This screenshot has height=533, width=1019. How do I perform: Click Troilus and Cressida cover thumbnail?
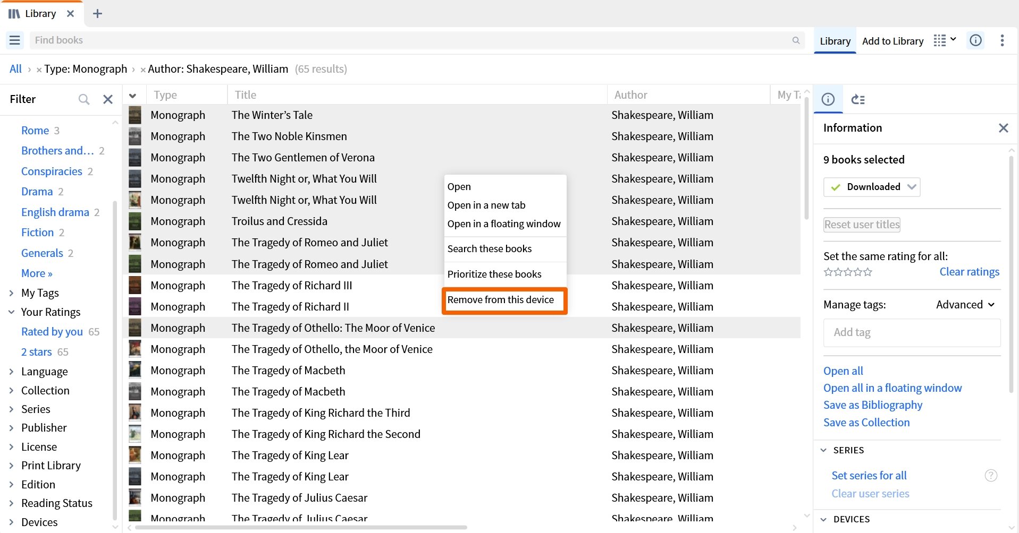click(135, 221)
